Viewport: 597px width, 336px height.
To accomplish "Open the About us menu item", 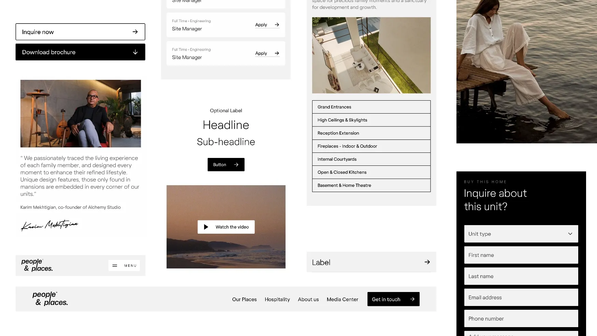I will click(308, 299).
